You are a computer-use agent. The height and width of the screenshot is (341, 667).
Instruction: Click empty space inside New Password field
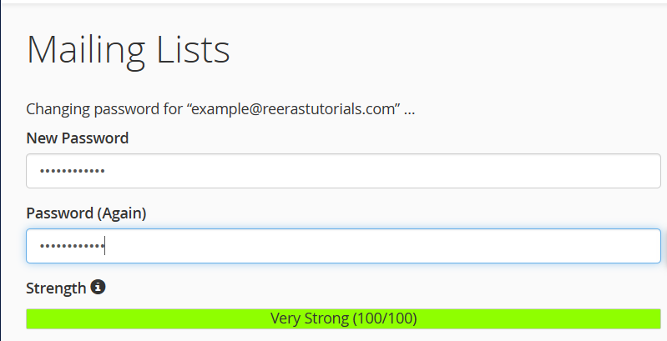(417, 171)
